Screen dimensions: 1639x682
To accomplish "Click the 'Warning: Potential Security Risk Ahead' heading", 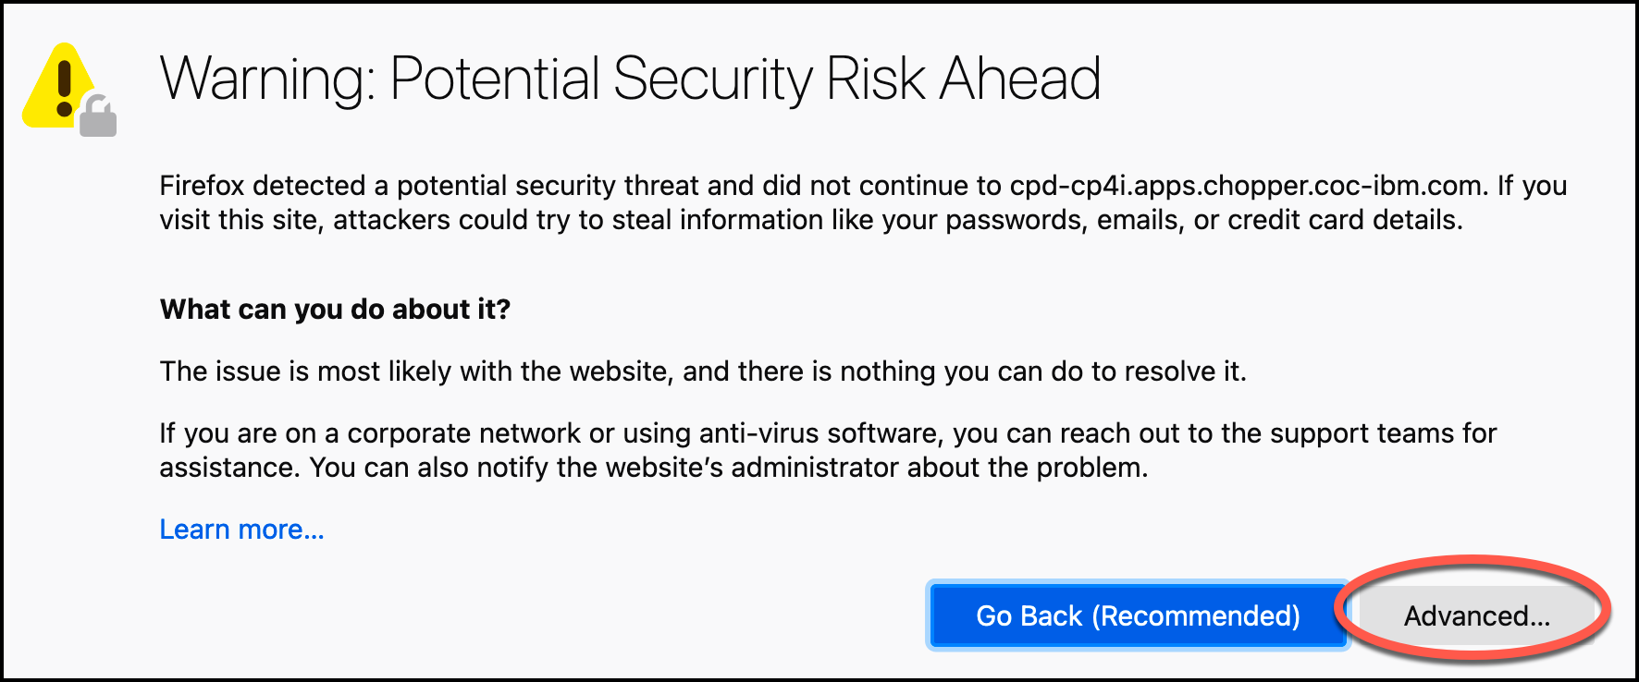I will 630,79.
